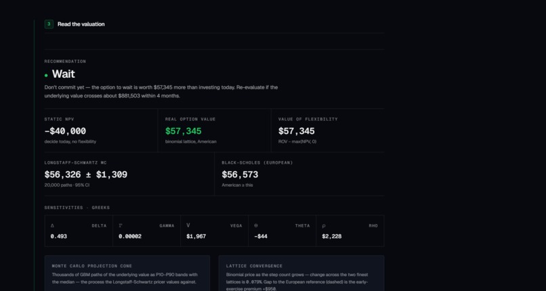
Task: Click the 'Don't commit yet' explanation text
Action: pyautogui.click(x=161, y=91)
